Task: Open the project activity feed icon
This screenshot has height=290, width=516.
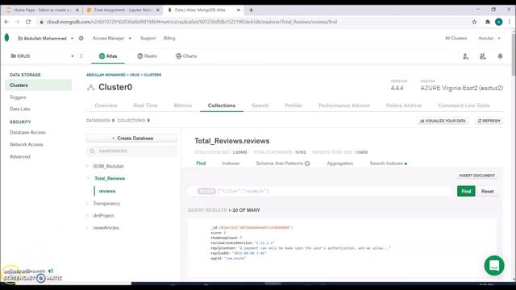Action: (483, 56)
